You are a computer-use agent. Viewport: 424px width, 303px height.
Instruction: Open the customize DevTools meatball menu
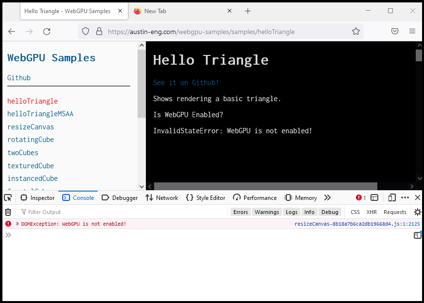[x=405, y=197]
